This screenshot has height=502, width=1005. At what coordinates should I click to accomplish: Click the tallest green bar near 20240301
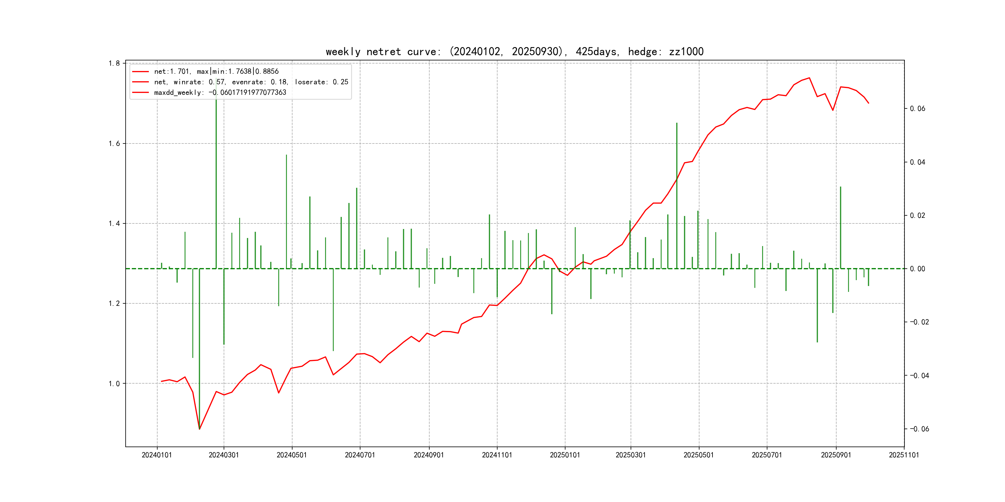point(216,175)
